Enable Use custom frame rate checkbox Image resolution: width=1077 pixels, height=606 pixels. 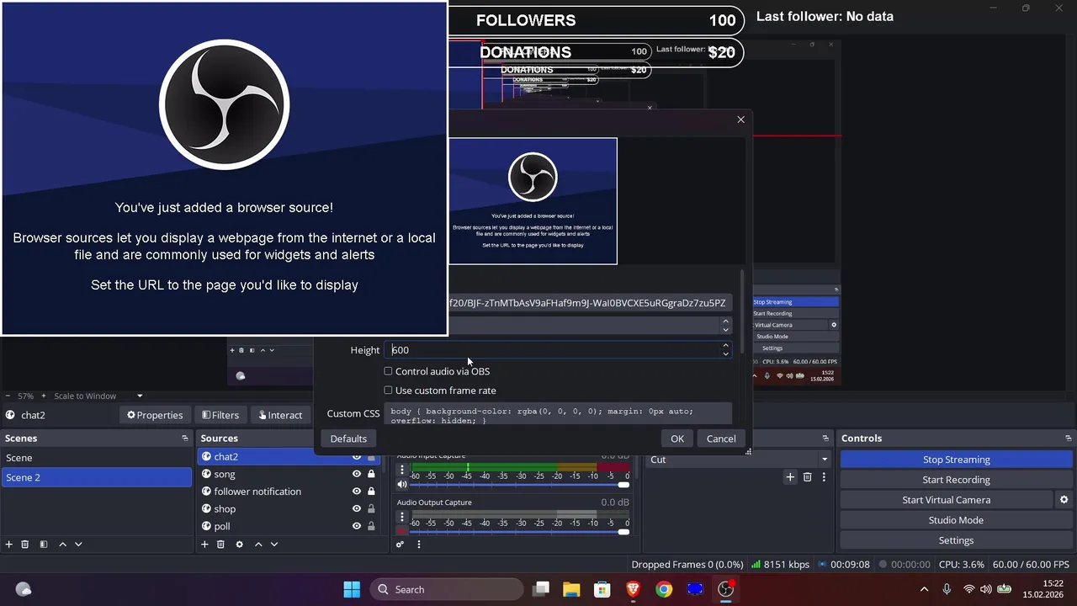(x=388, y=391)
